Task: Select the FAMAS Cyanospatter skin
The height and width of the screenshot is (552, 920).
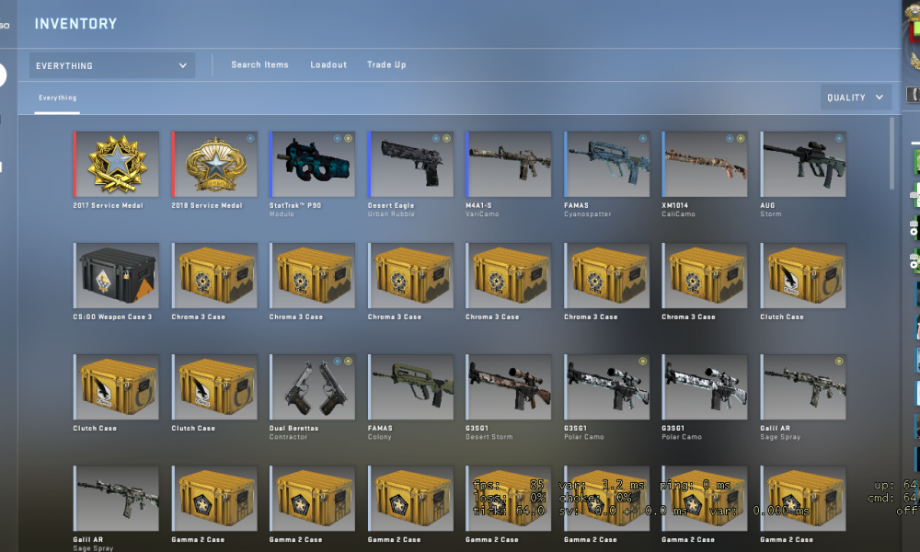Action: coord(607,165)
